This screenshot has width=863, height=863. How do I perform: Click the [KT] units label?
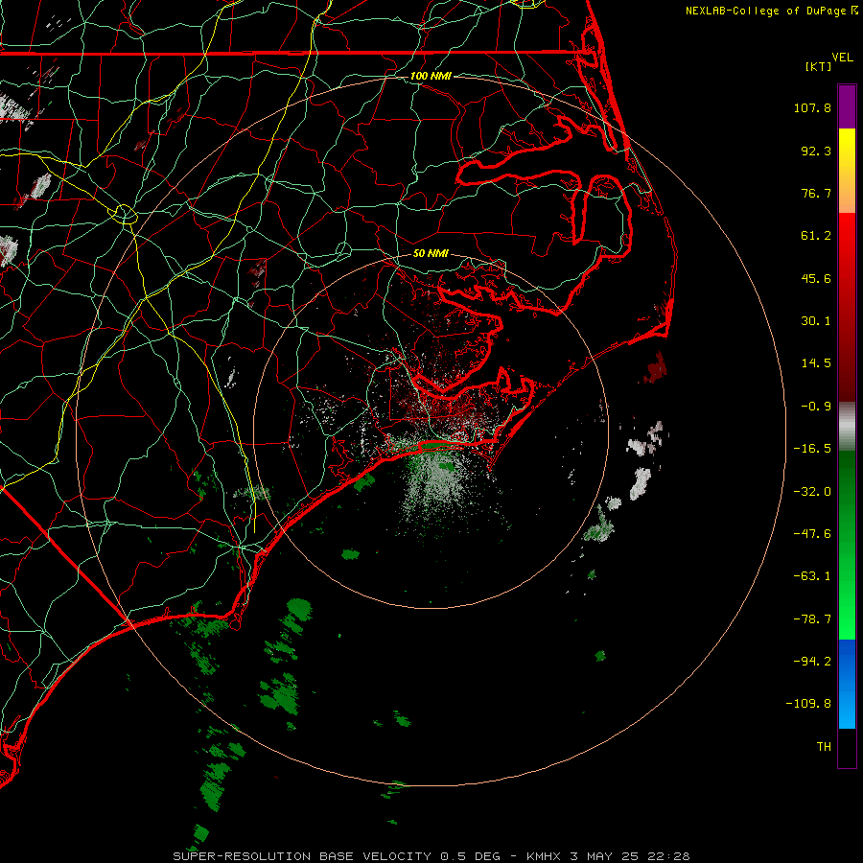819,66
